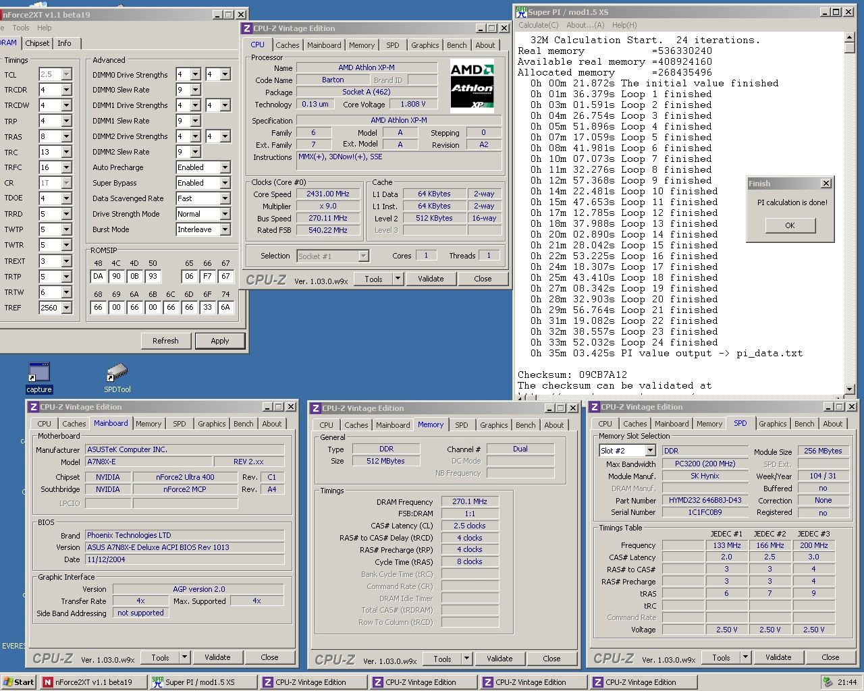Open TRCDR timing dropdown
The height and width of the screenshot is (691, 864).
66,90
